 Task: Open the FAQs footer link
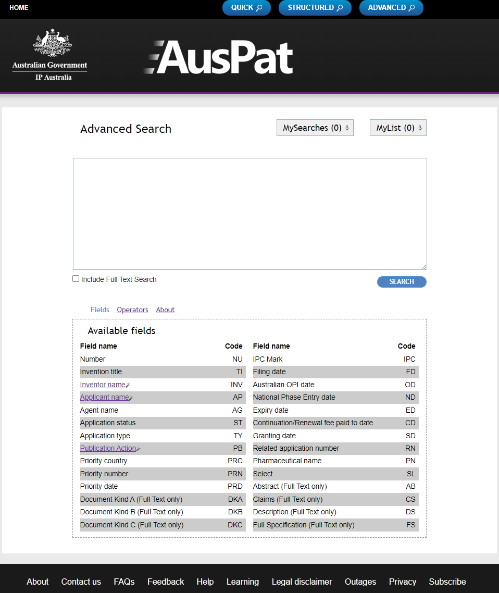124,582
